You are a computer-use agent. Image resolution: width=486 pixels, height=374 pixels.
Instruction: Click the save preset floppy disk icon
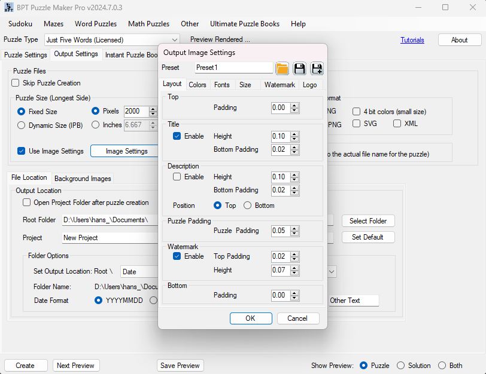[299, 68]
